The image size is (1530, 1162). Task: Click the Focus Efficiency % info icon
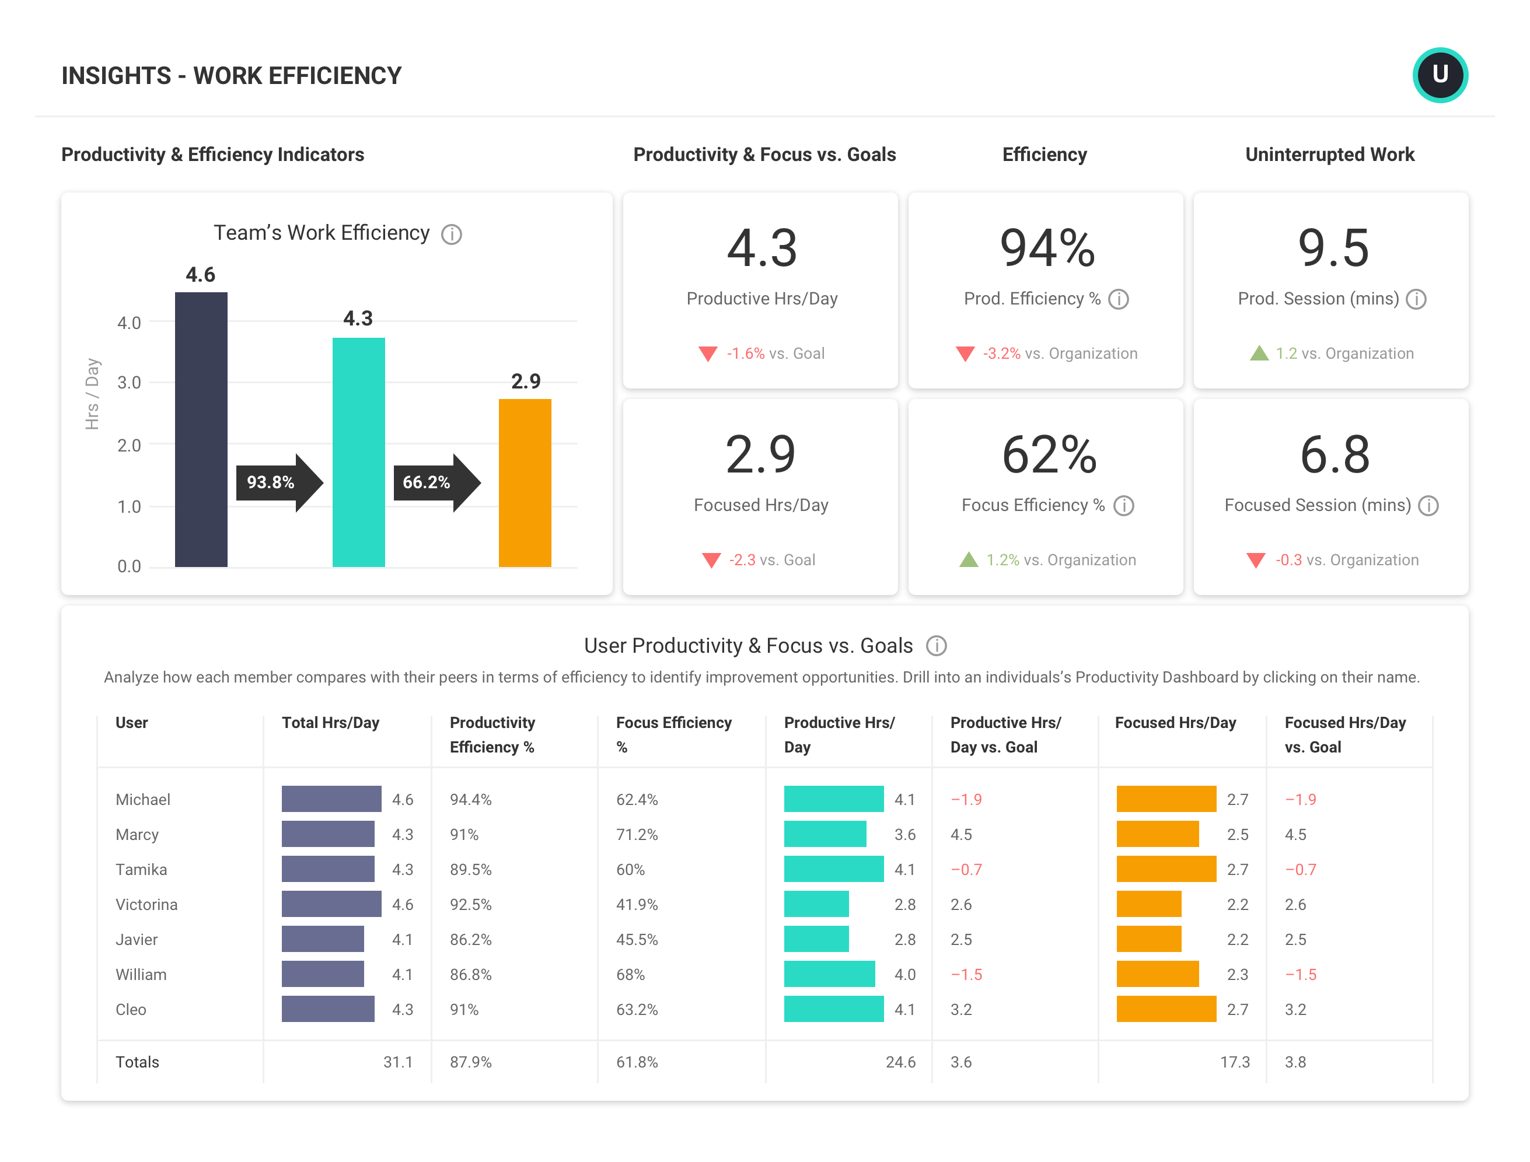click(x=1124, y=506)
